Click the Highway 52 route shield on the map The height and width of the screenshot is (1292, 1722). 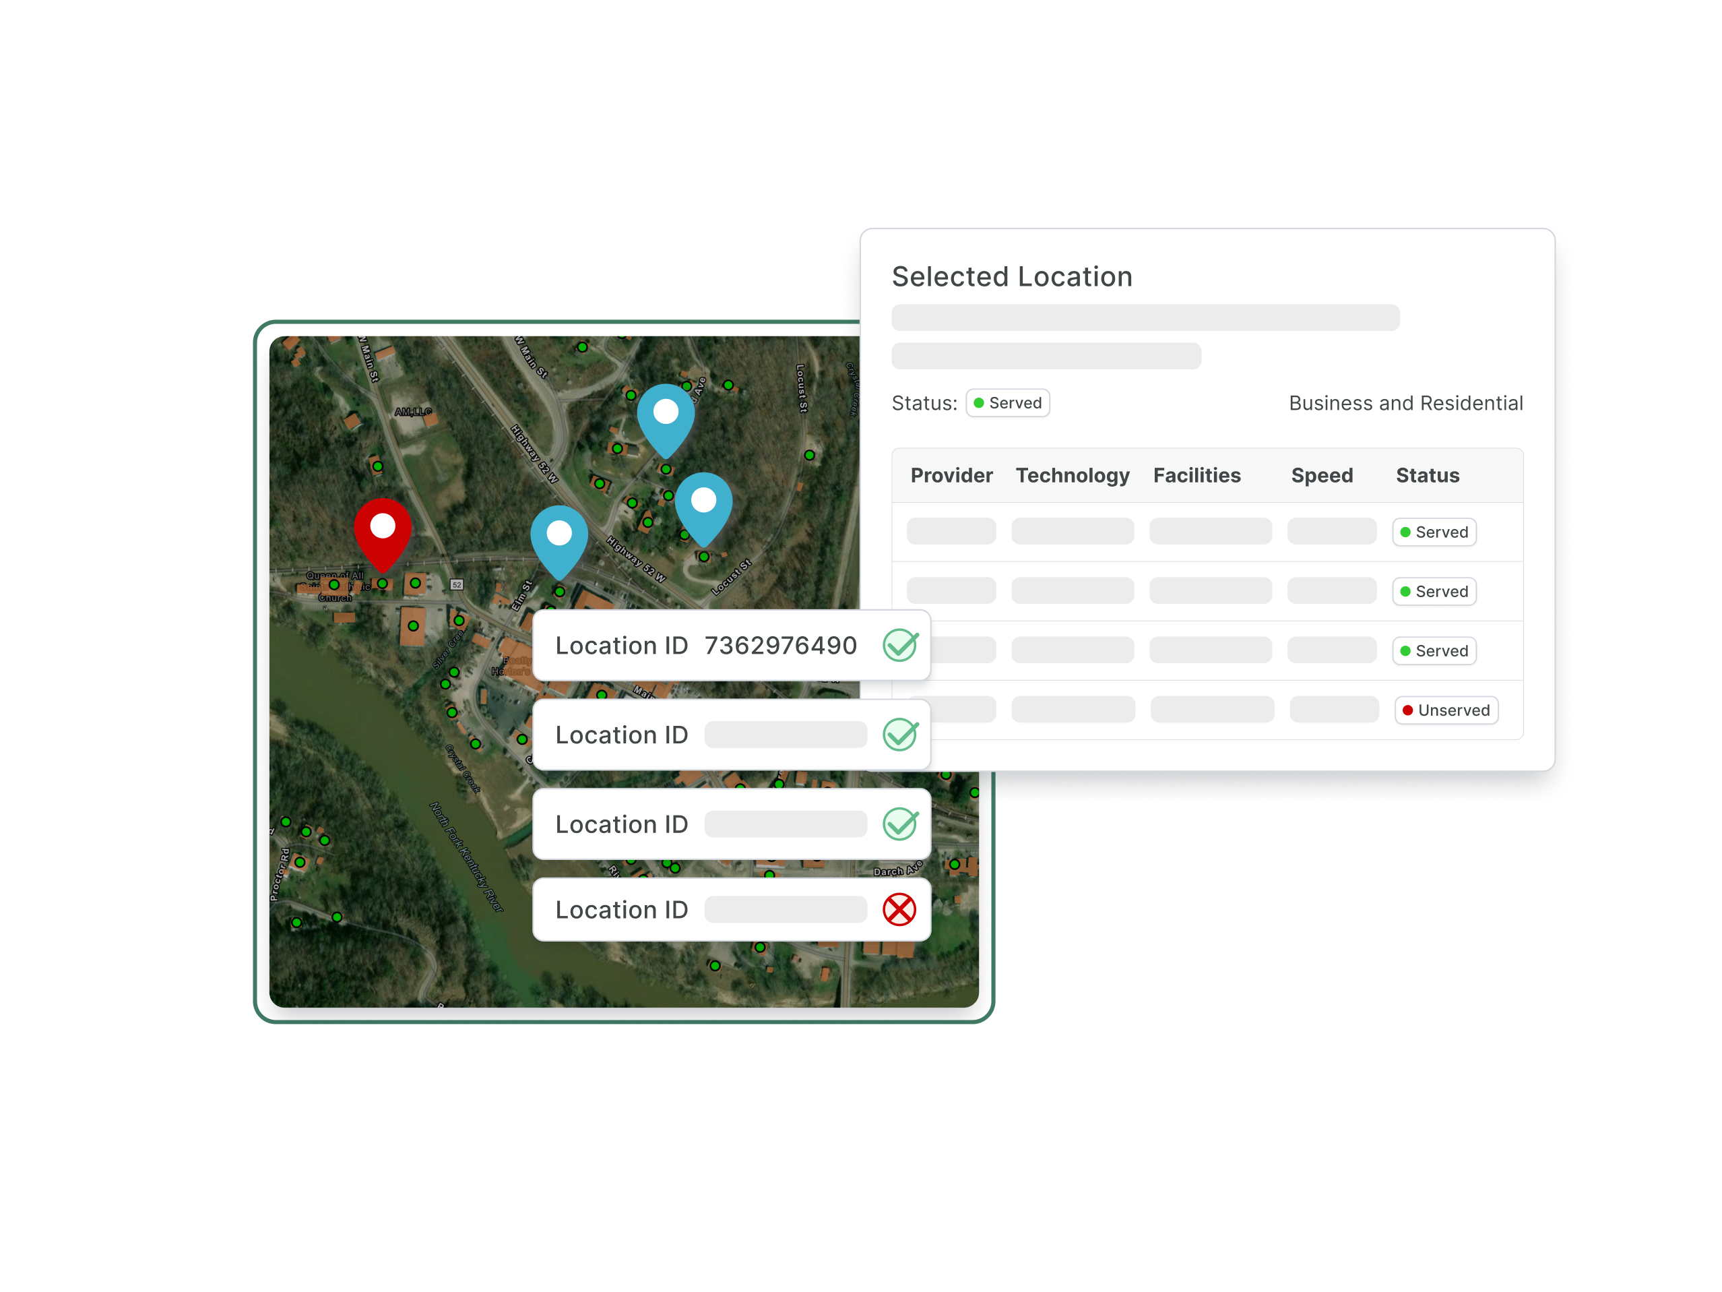(x=457, y=584)
